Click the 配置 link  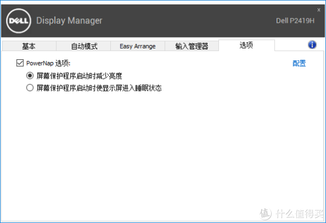coord(299,63)
